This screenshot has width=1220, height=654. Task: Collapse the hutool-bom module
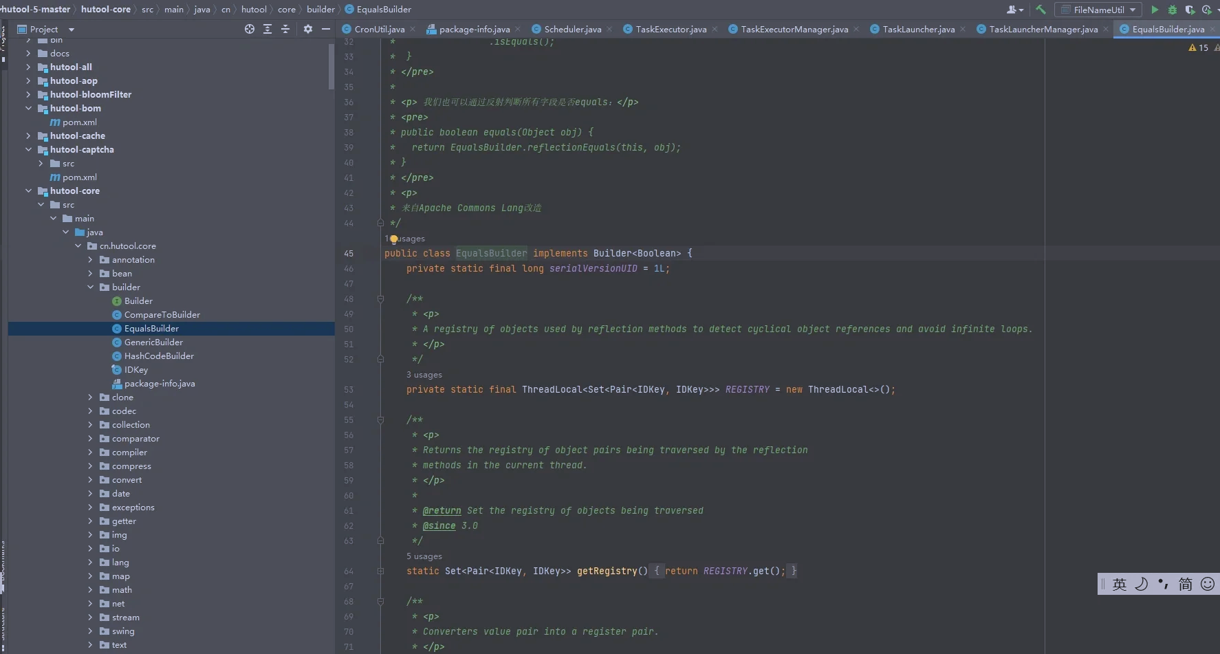tap(28, 109)
